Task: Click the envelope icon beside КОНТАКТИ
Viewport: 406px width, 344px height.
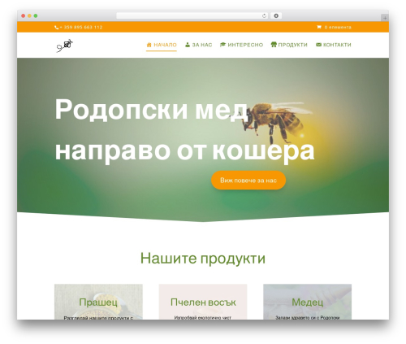Action: coord(318,45)
